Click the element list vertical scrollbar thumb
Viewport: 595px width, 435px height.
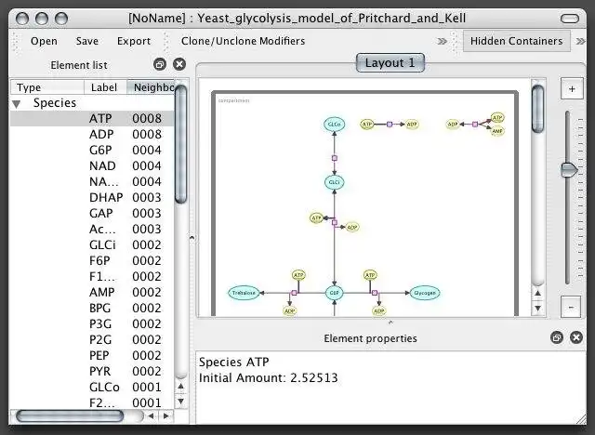(x=181, y=144)
